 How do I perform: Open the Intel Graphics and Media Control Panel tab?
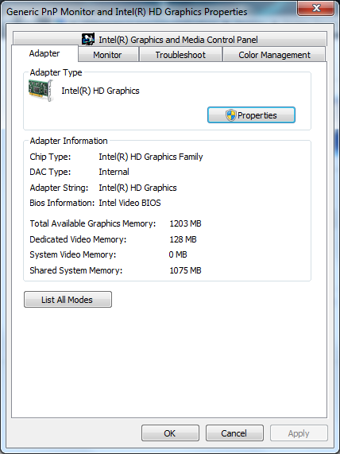(x=170, y=39)
